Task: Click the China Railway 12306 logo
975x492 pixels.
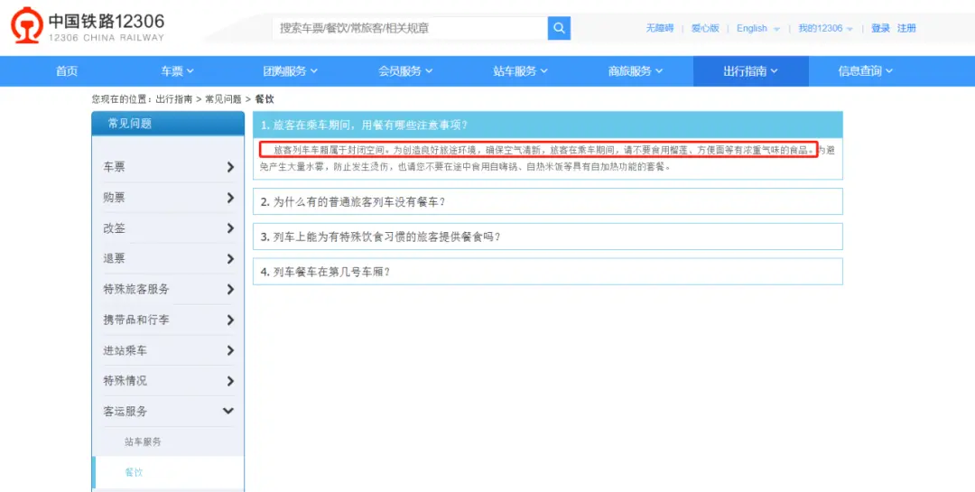Action: click(x=88, y=27)
